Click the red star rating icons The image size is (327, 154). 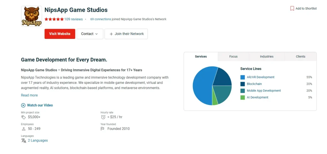click(x=54, y=19)
